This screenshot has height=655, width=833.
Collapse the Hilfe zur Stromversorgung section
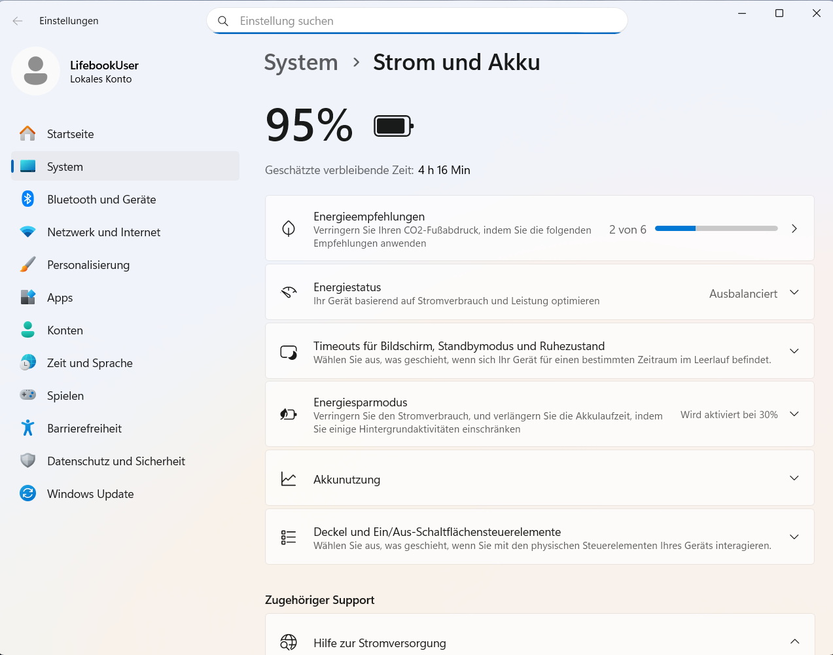794,642
